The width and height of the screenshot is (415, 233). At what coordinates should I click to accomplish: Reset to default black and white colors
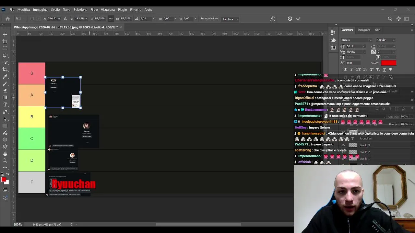(x=2, y=174)
